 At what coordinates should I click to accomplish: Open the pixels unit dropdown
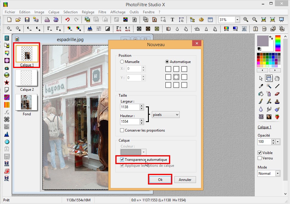[165, 115]
